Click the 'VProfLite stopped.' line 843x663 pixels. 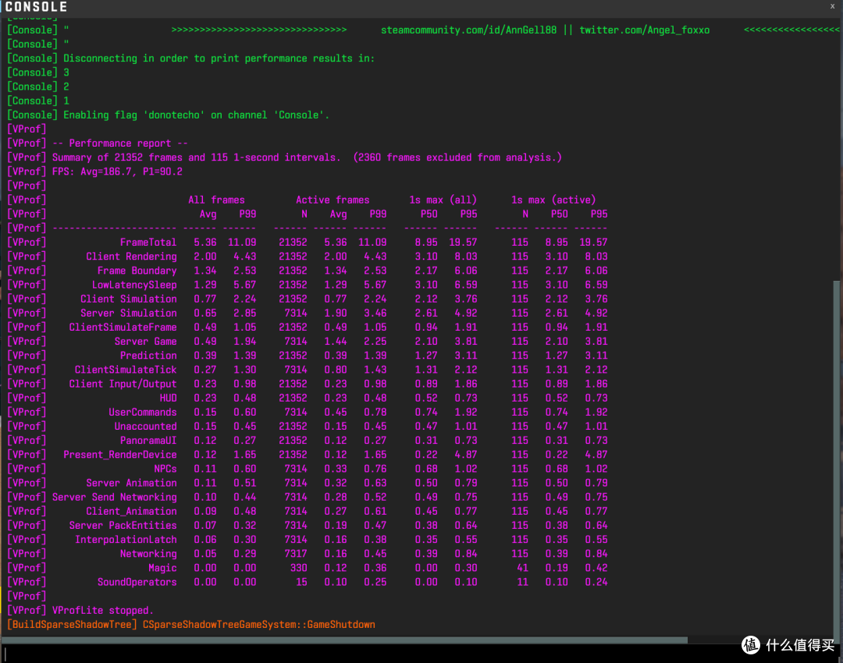(x=102, y=611)
